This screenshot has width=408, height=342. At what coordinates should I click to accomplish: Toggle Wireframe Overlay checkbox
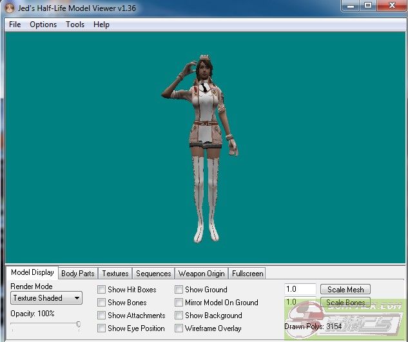pyautogui.click(x=179, y=328)
